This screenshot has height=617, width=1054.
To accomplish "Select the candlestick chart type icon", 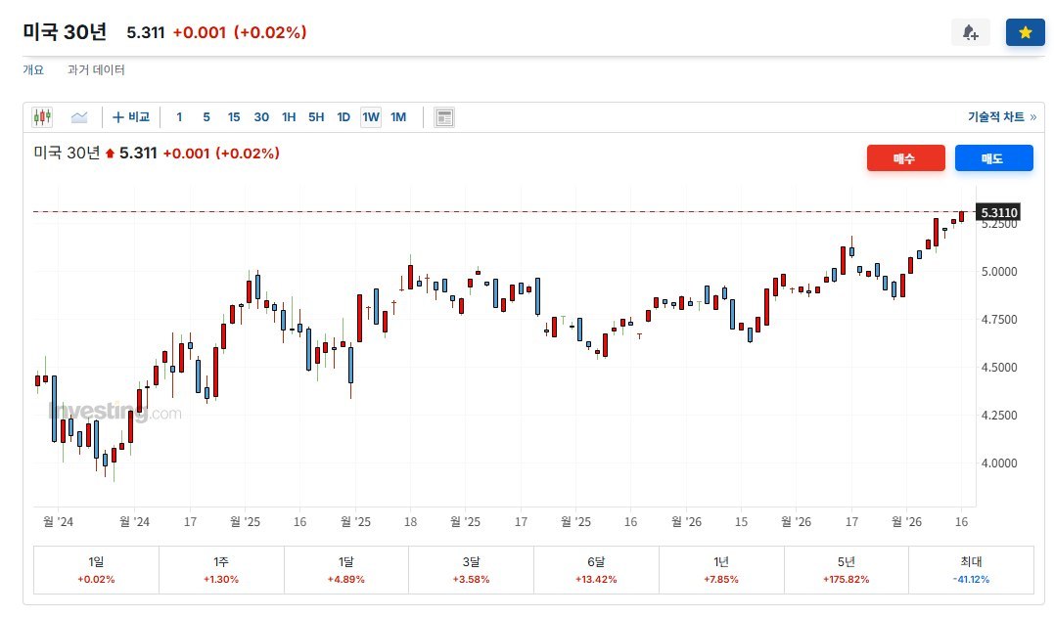I will point(42,117).
